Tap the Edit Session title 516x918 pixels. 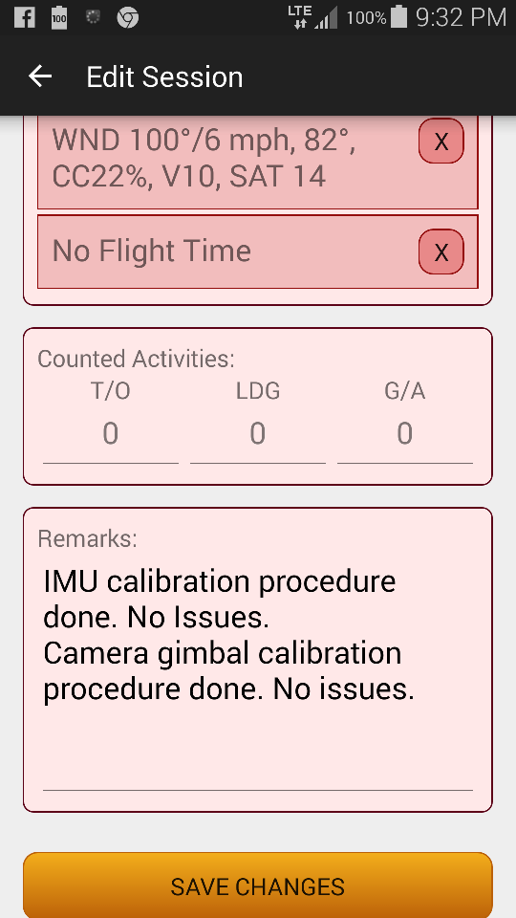click(164, 77)
